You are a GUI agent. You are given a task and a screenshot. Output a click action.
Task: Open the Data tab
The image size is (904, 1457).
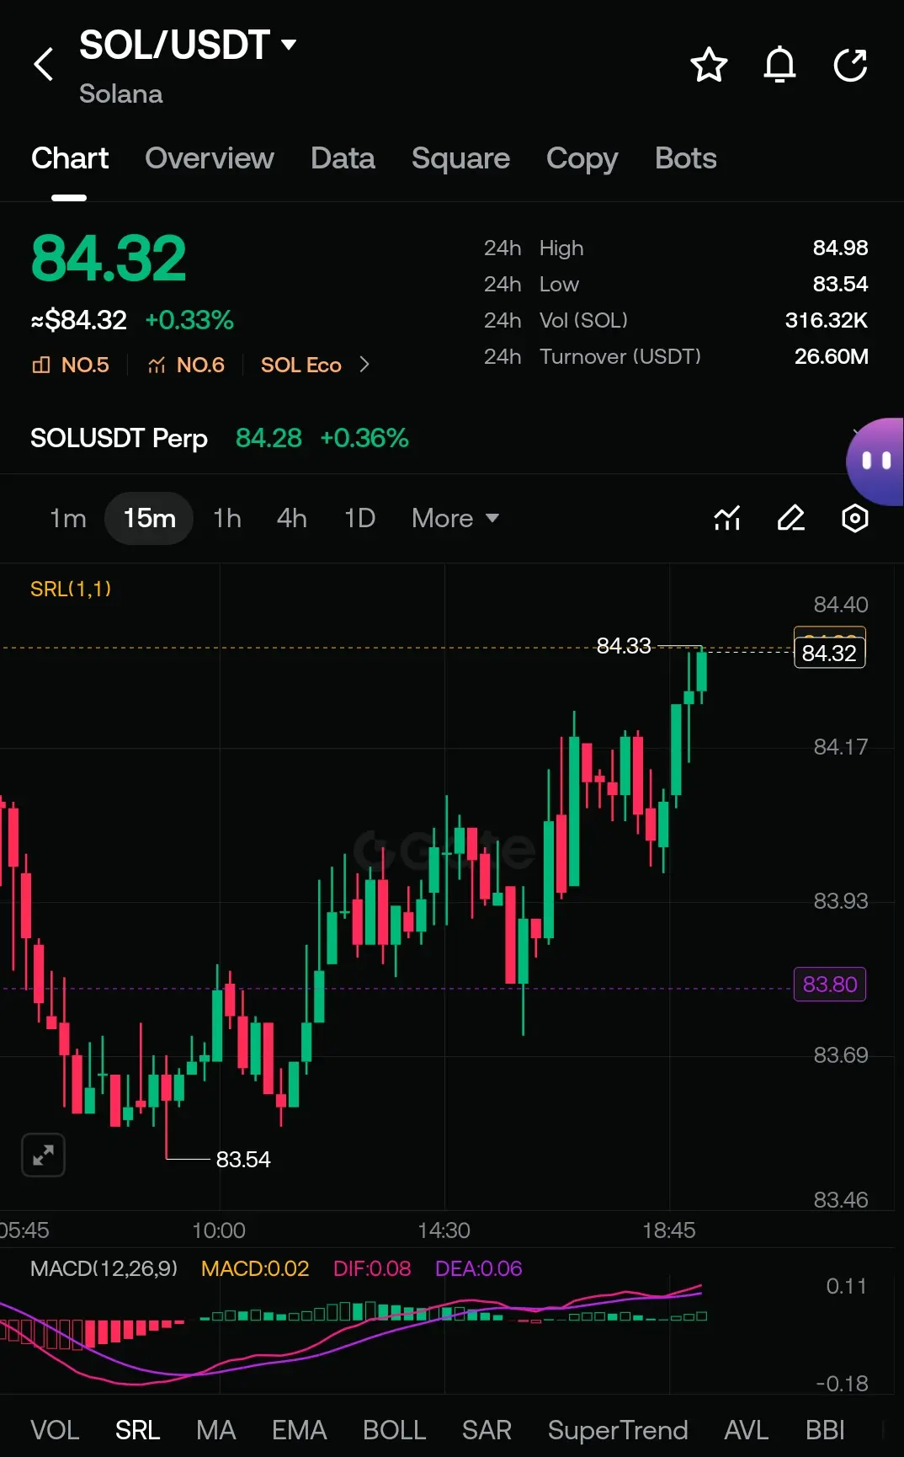pyautogui.click(x=343, y=158)
